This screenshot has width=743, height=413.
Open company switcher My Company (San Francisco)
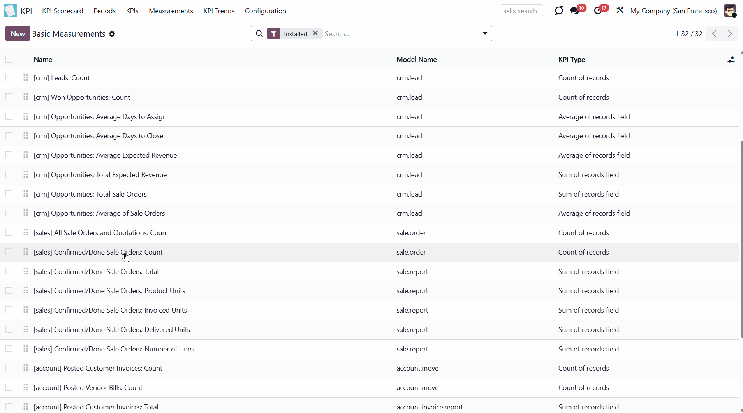[673, 11]
